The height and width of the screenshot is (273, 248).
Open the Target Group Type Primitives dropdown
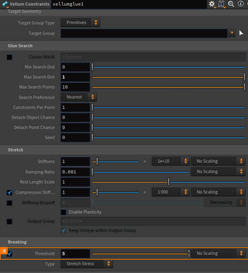80,23
